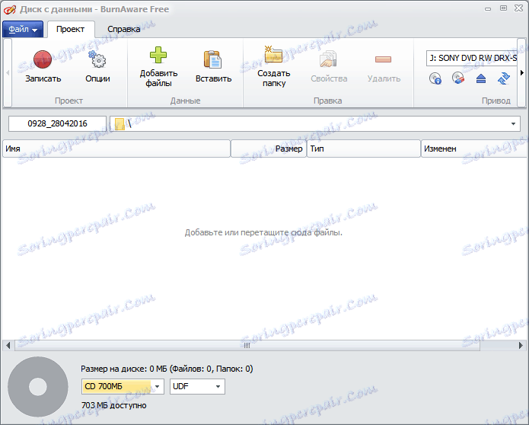This screenshot has height=425, width=529.
Task: Sort by the Размер column header
Action: pyautogui.click(x=269, y=149)
